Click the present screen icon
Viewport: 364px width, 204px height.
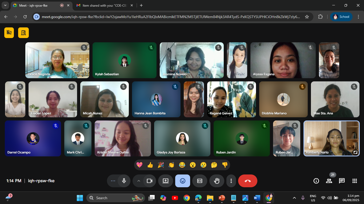click(166, 181)
